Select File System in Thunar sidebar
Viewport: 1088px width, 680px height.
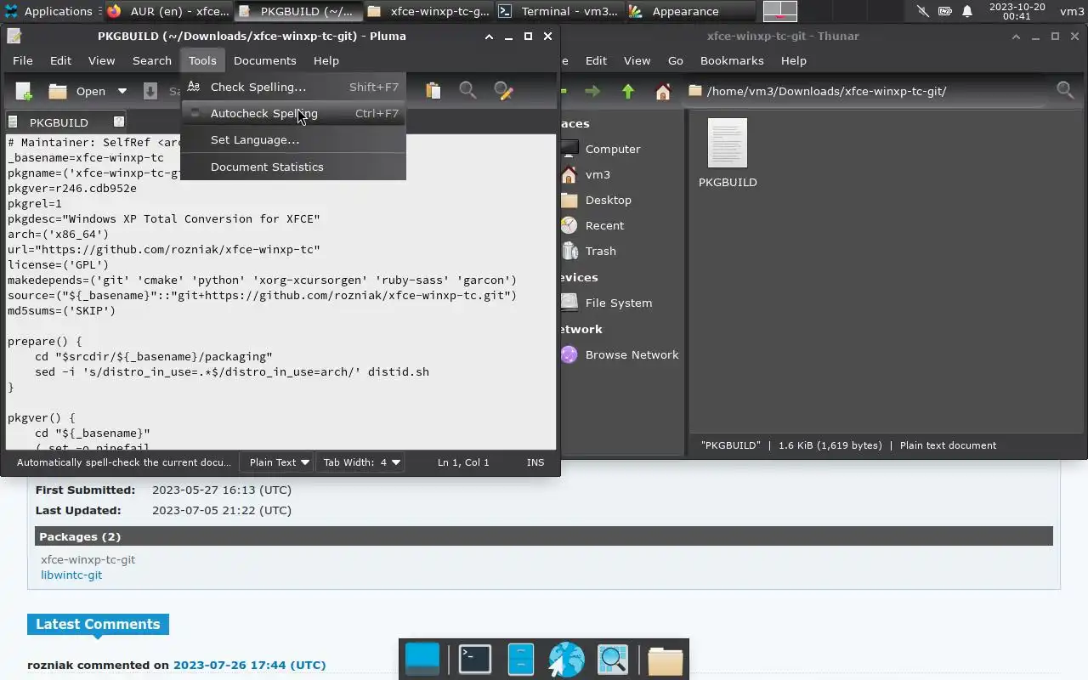click(x=619, y=303)
